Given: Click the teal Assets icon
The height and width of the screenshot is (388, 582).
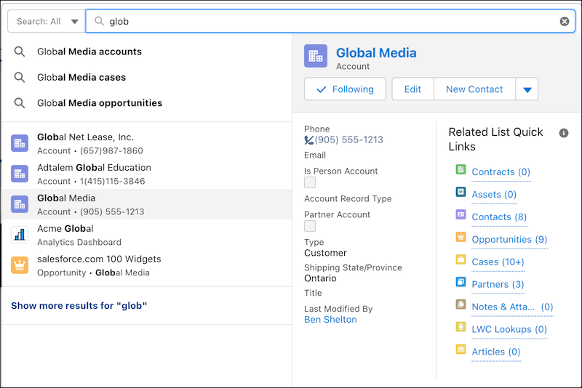Looking at the screenshot, I should tap(461, 192).
